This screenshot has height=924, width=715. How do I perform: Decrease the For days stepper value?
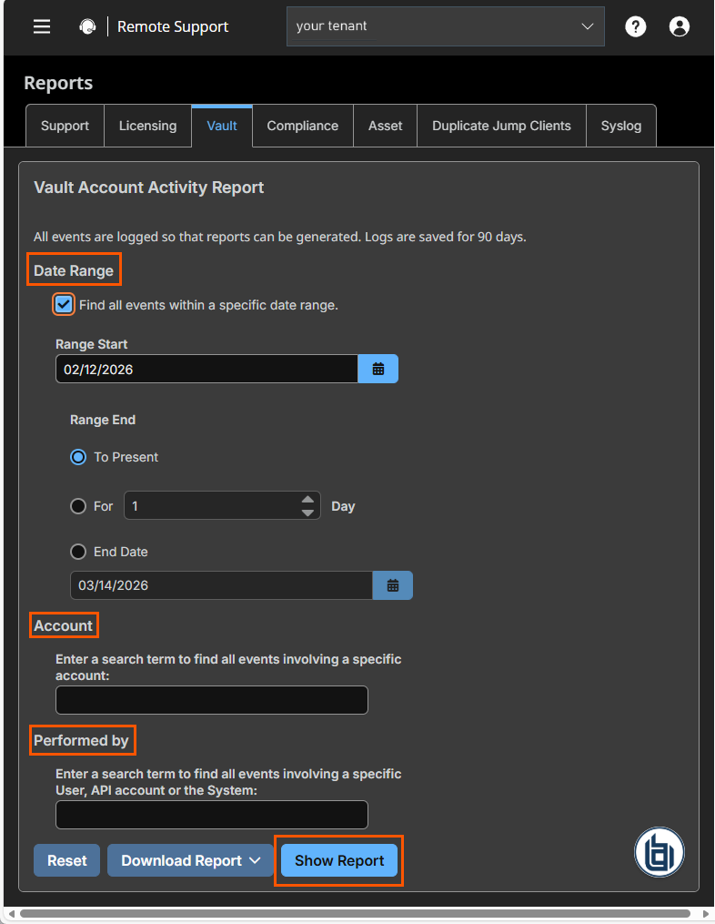307,513
